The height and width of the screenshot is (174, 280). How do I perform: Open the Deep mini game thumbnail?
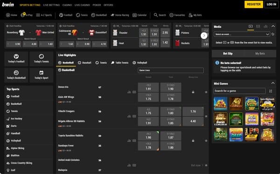(236, 134)
